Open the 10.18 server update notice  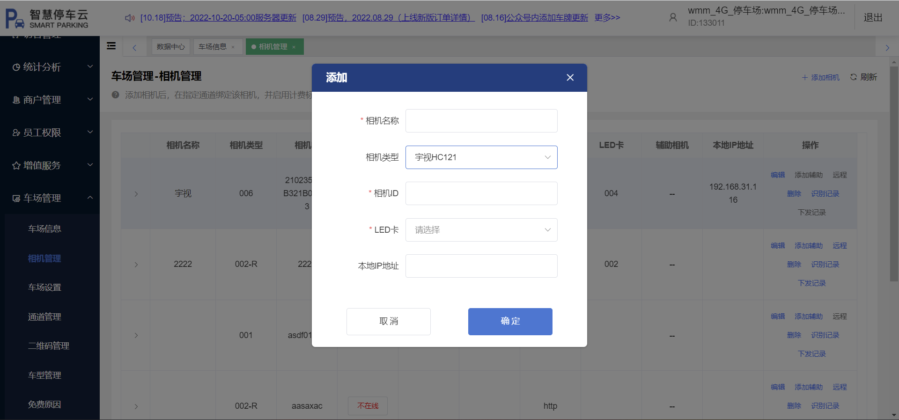click(x=218, y=18)
